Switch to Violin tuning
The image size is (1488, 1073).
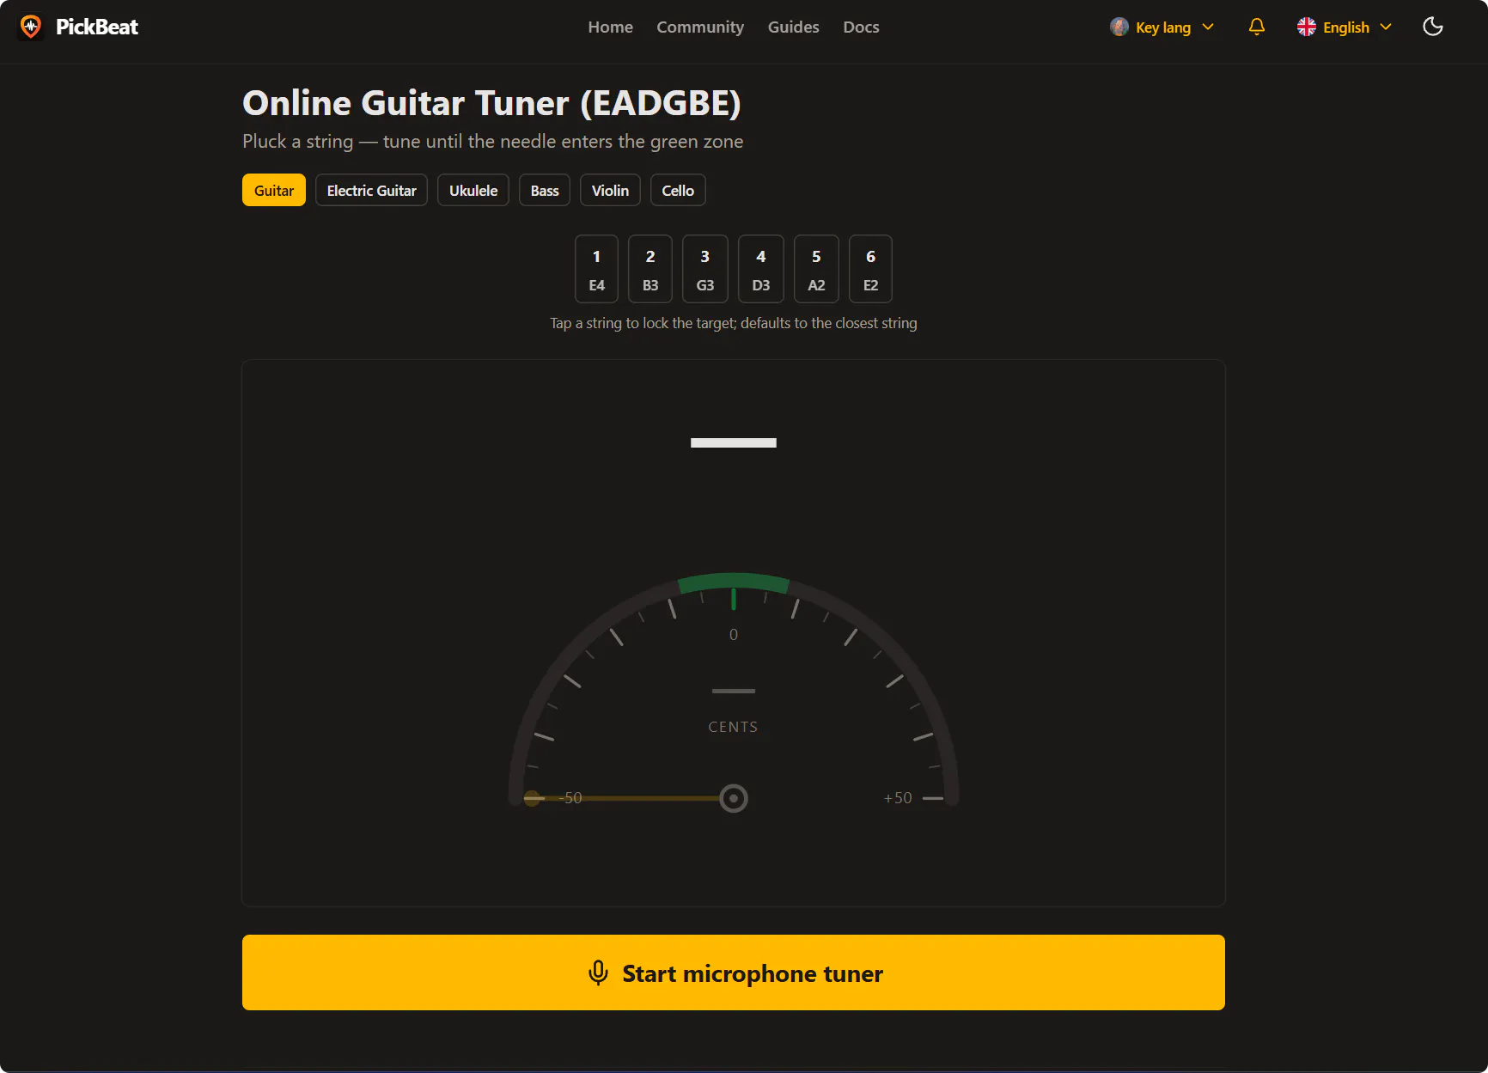click(610, 190)
